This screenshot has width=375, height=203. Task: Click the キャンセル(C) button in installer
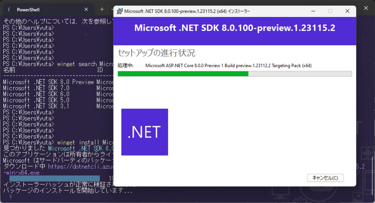tap(325, 178)
